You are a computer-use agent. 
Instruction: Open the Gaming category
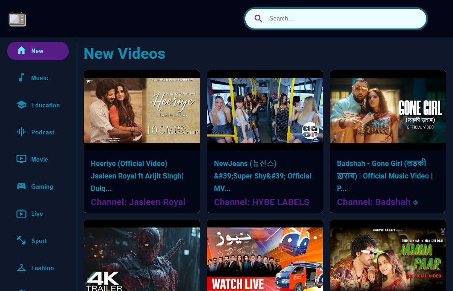click(x=42, y=186)
